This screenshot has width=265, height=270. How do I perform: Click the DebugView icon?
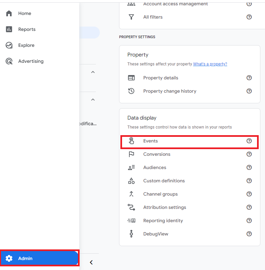[131, 234]
